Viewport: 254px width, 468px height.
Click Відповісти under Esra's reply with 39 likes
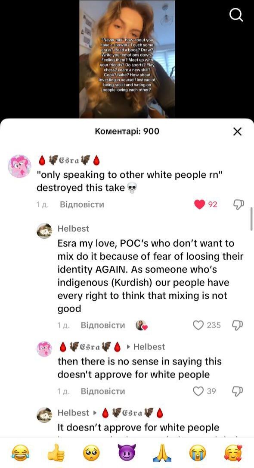click(103, 391)
